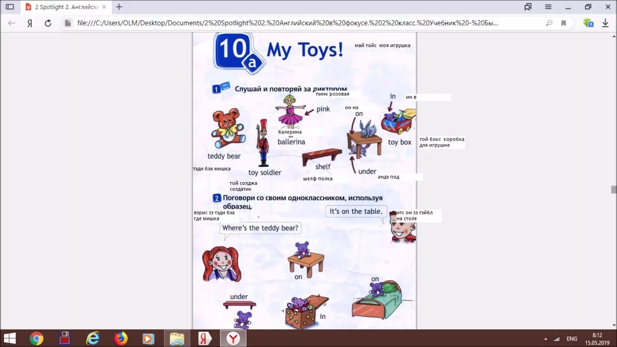
Task: Go back with the back arrow
Action: (x=12, y=23)
